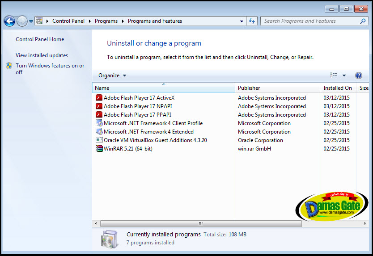This screenshot has width=373, height=256.
Task: Click win.rar GmbH publisher cell
Action: [x=254, y=149]
